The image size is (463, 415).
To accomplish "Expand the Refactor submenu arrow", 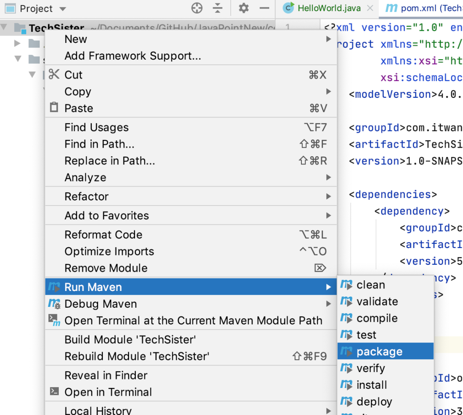I will (328, 196).
